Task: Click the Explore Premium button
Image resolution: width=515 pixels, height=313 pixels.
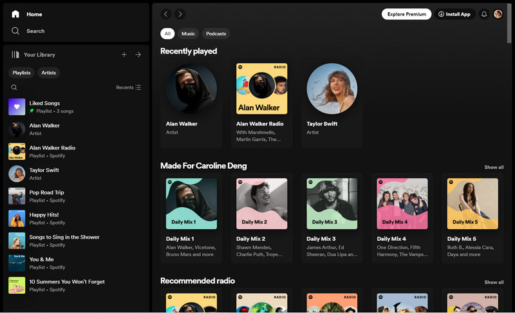Action: pos(407,14)
